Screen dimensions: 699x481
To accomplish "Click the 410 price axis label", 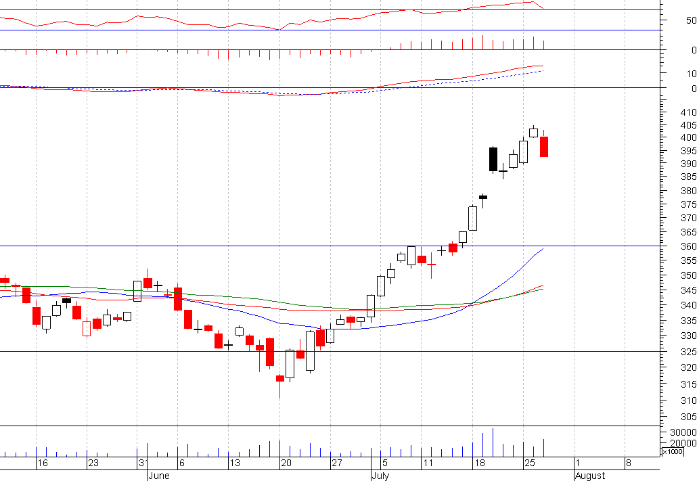I will pyautogui.click(x=689, y=112).
